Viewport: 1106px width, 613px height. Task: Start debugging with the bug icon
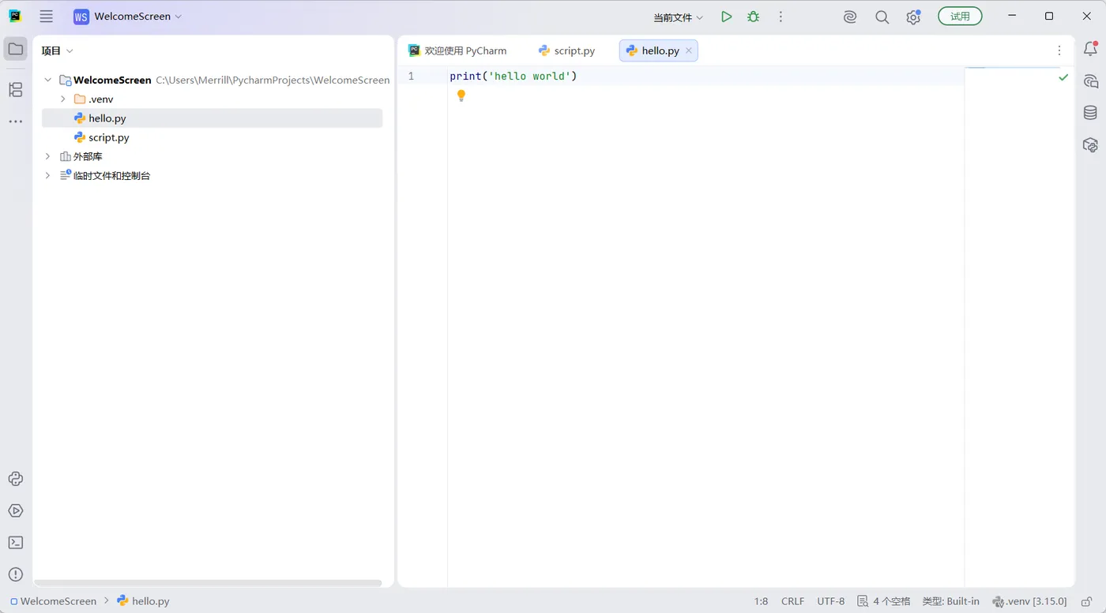pos(754,17)
